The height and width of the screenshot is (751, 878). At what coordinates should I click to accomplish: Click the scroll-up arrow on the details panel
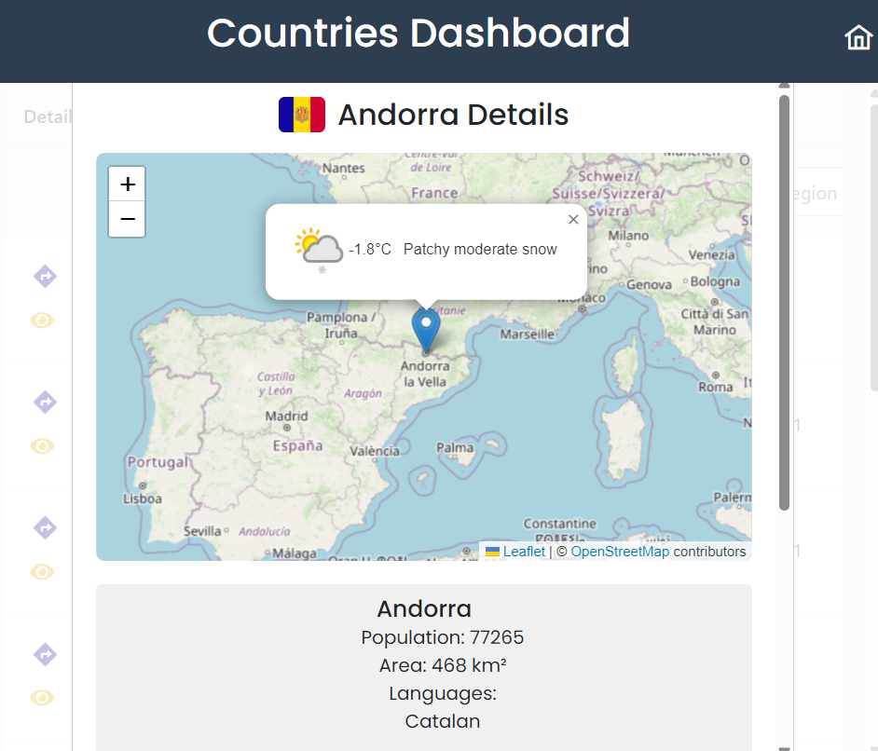(x=784, y=87)
